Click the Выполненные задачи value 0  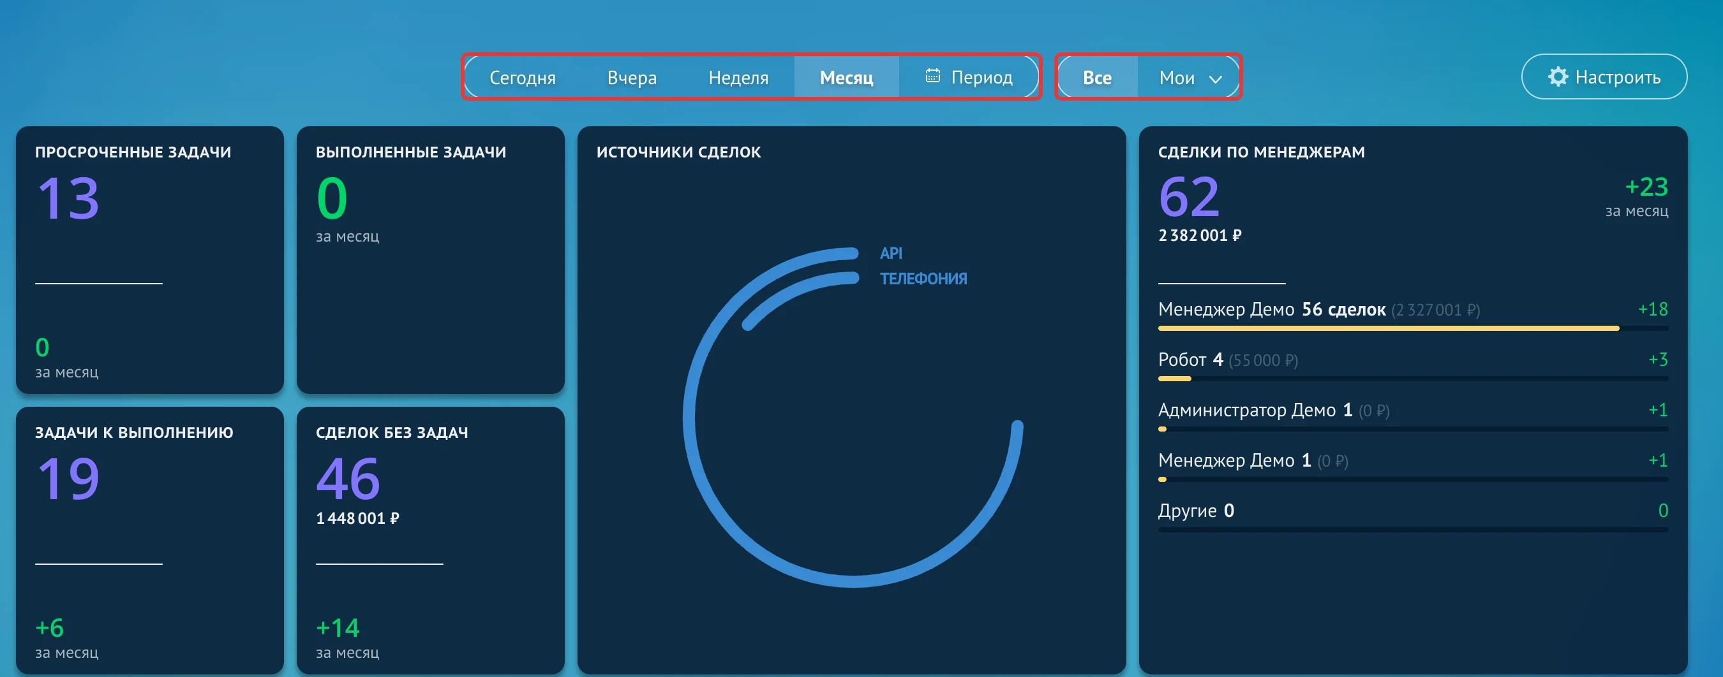[x=332, y=198]
